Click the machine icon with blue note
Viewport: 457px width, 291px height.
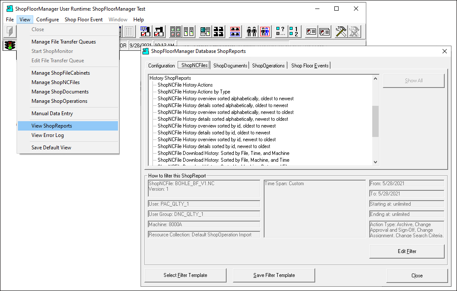click(145, 31)
